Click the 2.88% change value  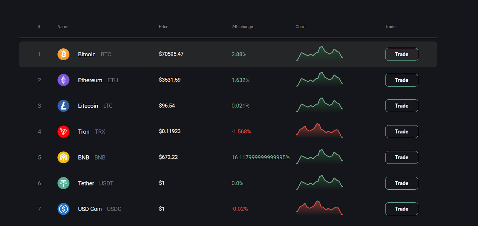(239, 54)
